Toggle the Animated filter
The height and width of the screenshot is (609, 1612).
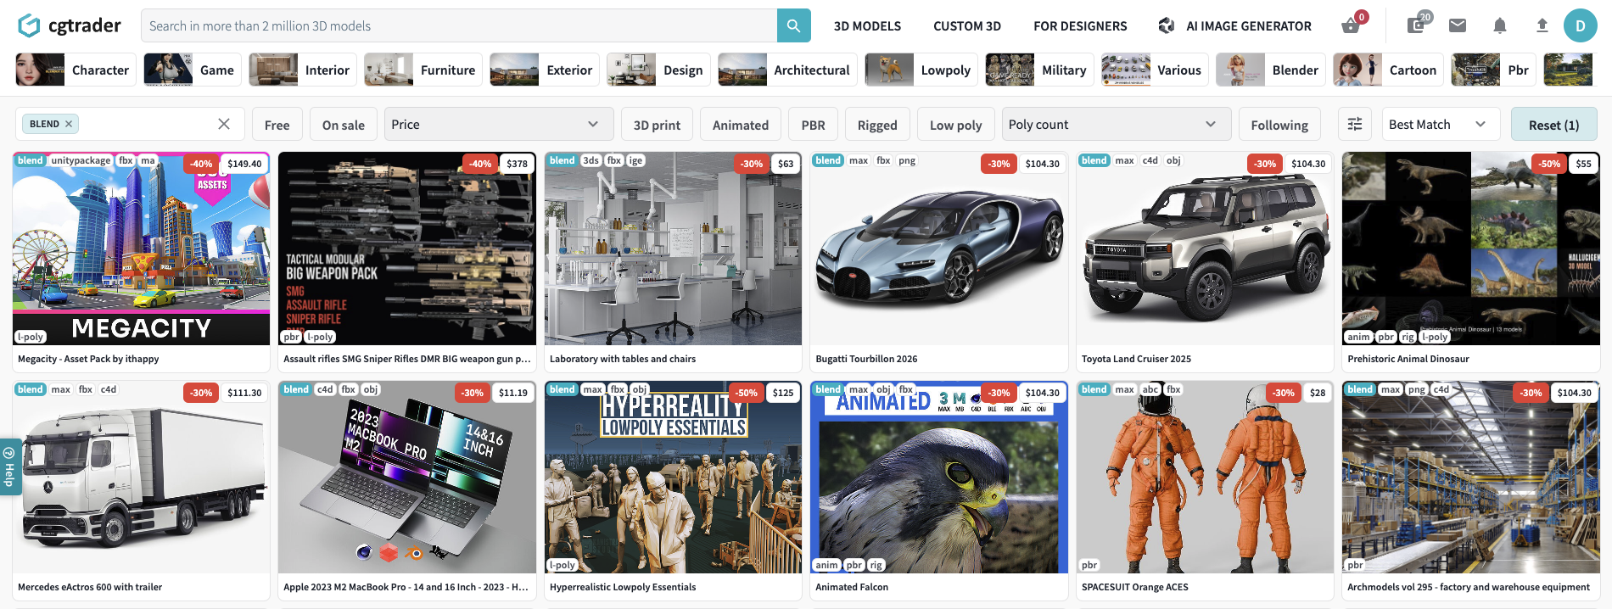[741, 124]
